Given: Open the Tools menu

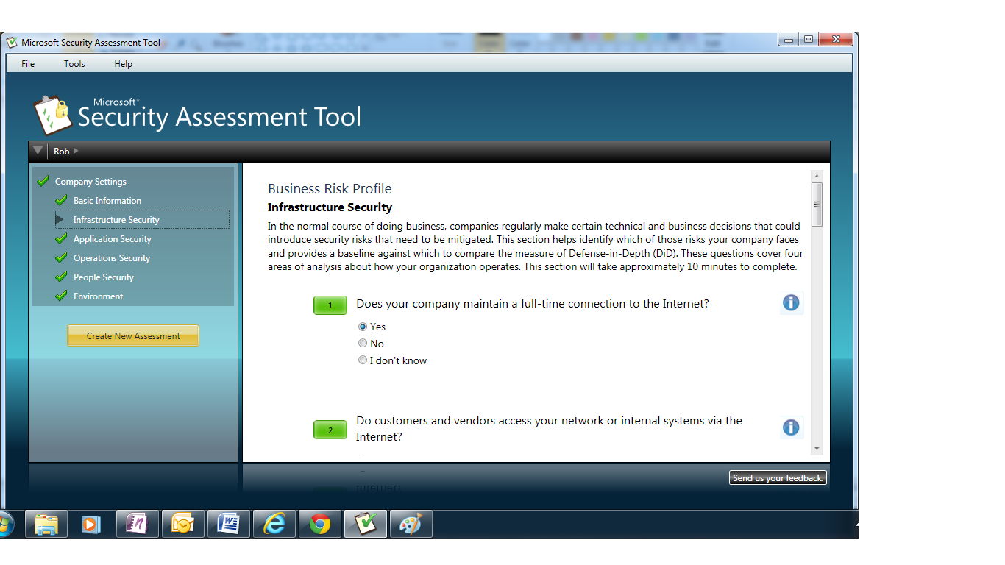Looking at the screenshot, I should click(74, 64).
